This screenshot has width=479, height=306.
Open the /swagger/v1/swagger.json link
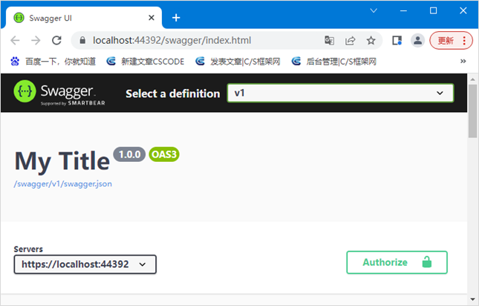point(62,183)
